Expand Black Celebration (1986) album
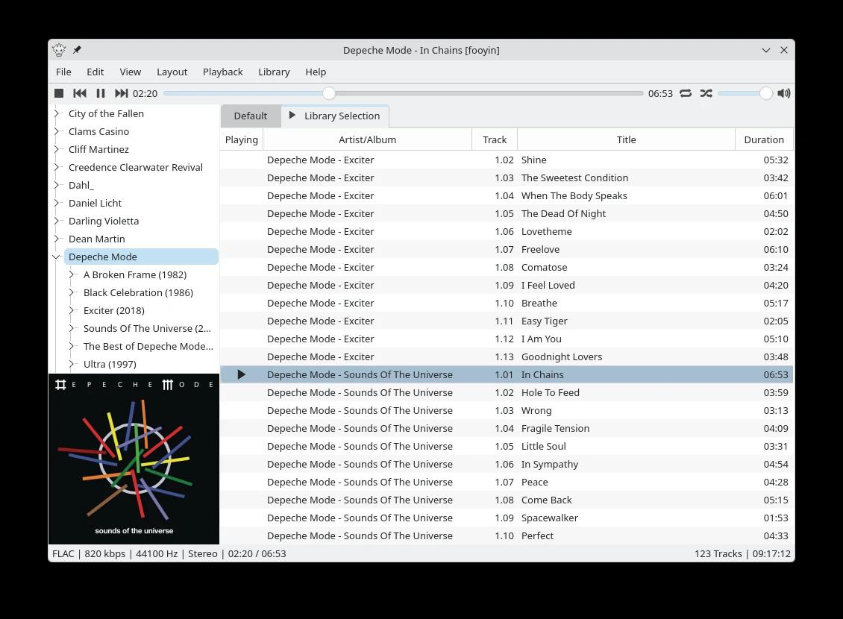This screenshot has width=843, height=619. [x=71, y=292]
